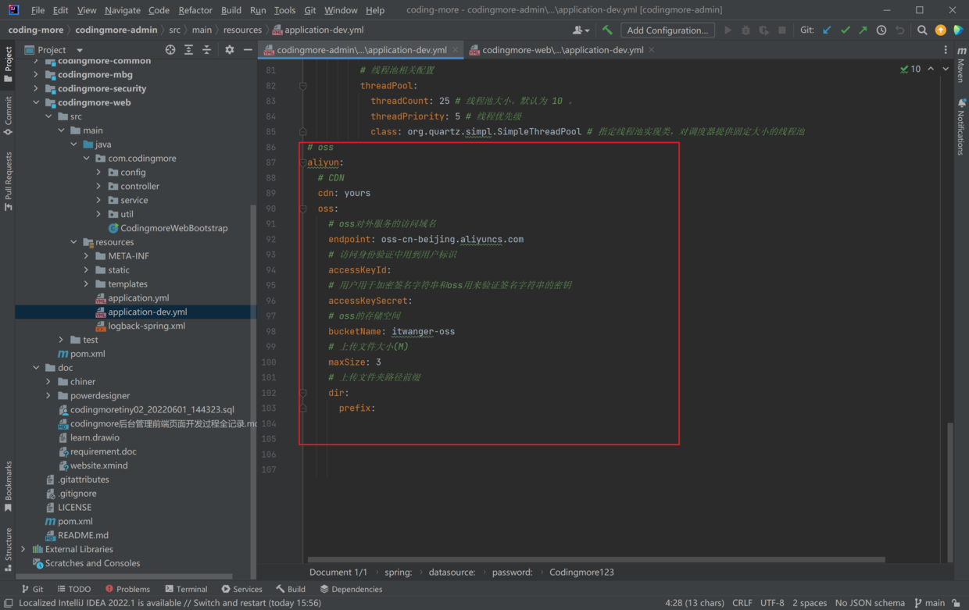Expand the controller package folder
Screen dimensions: 969x610
pos(99,186)
